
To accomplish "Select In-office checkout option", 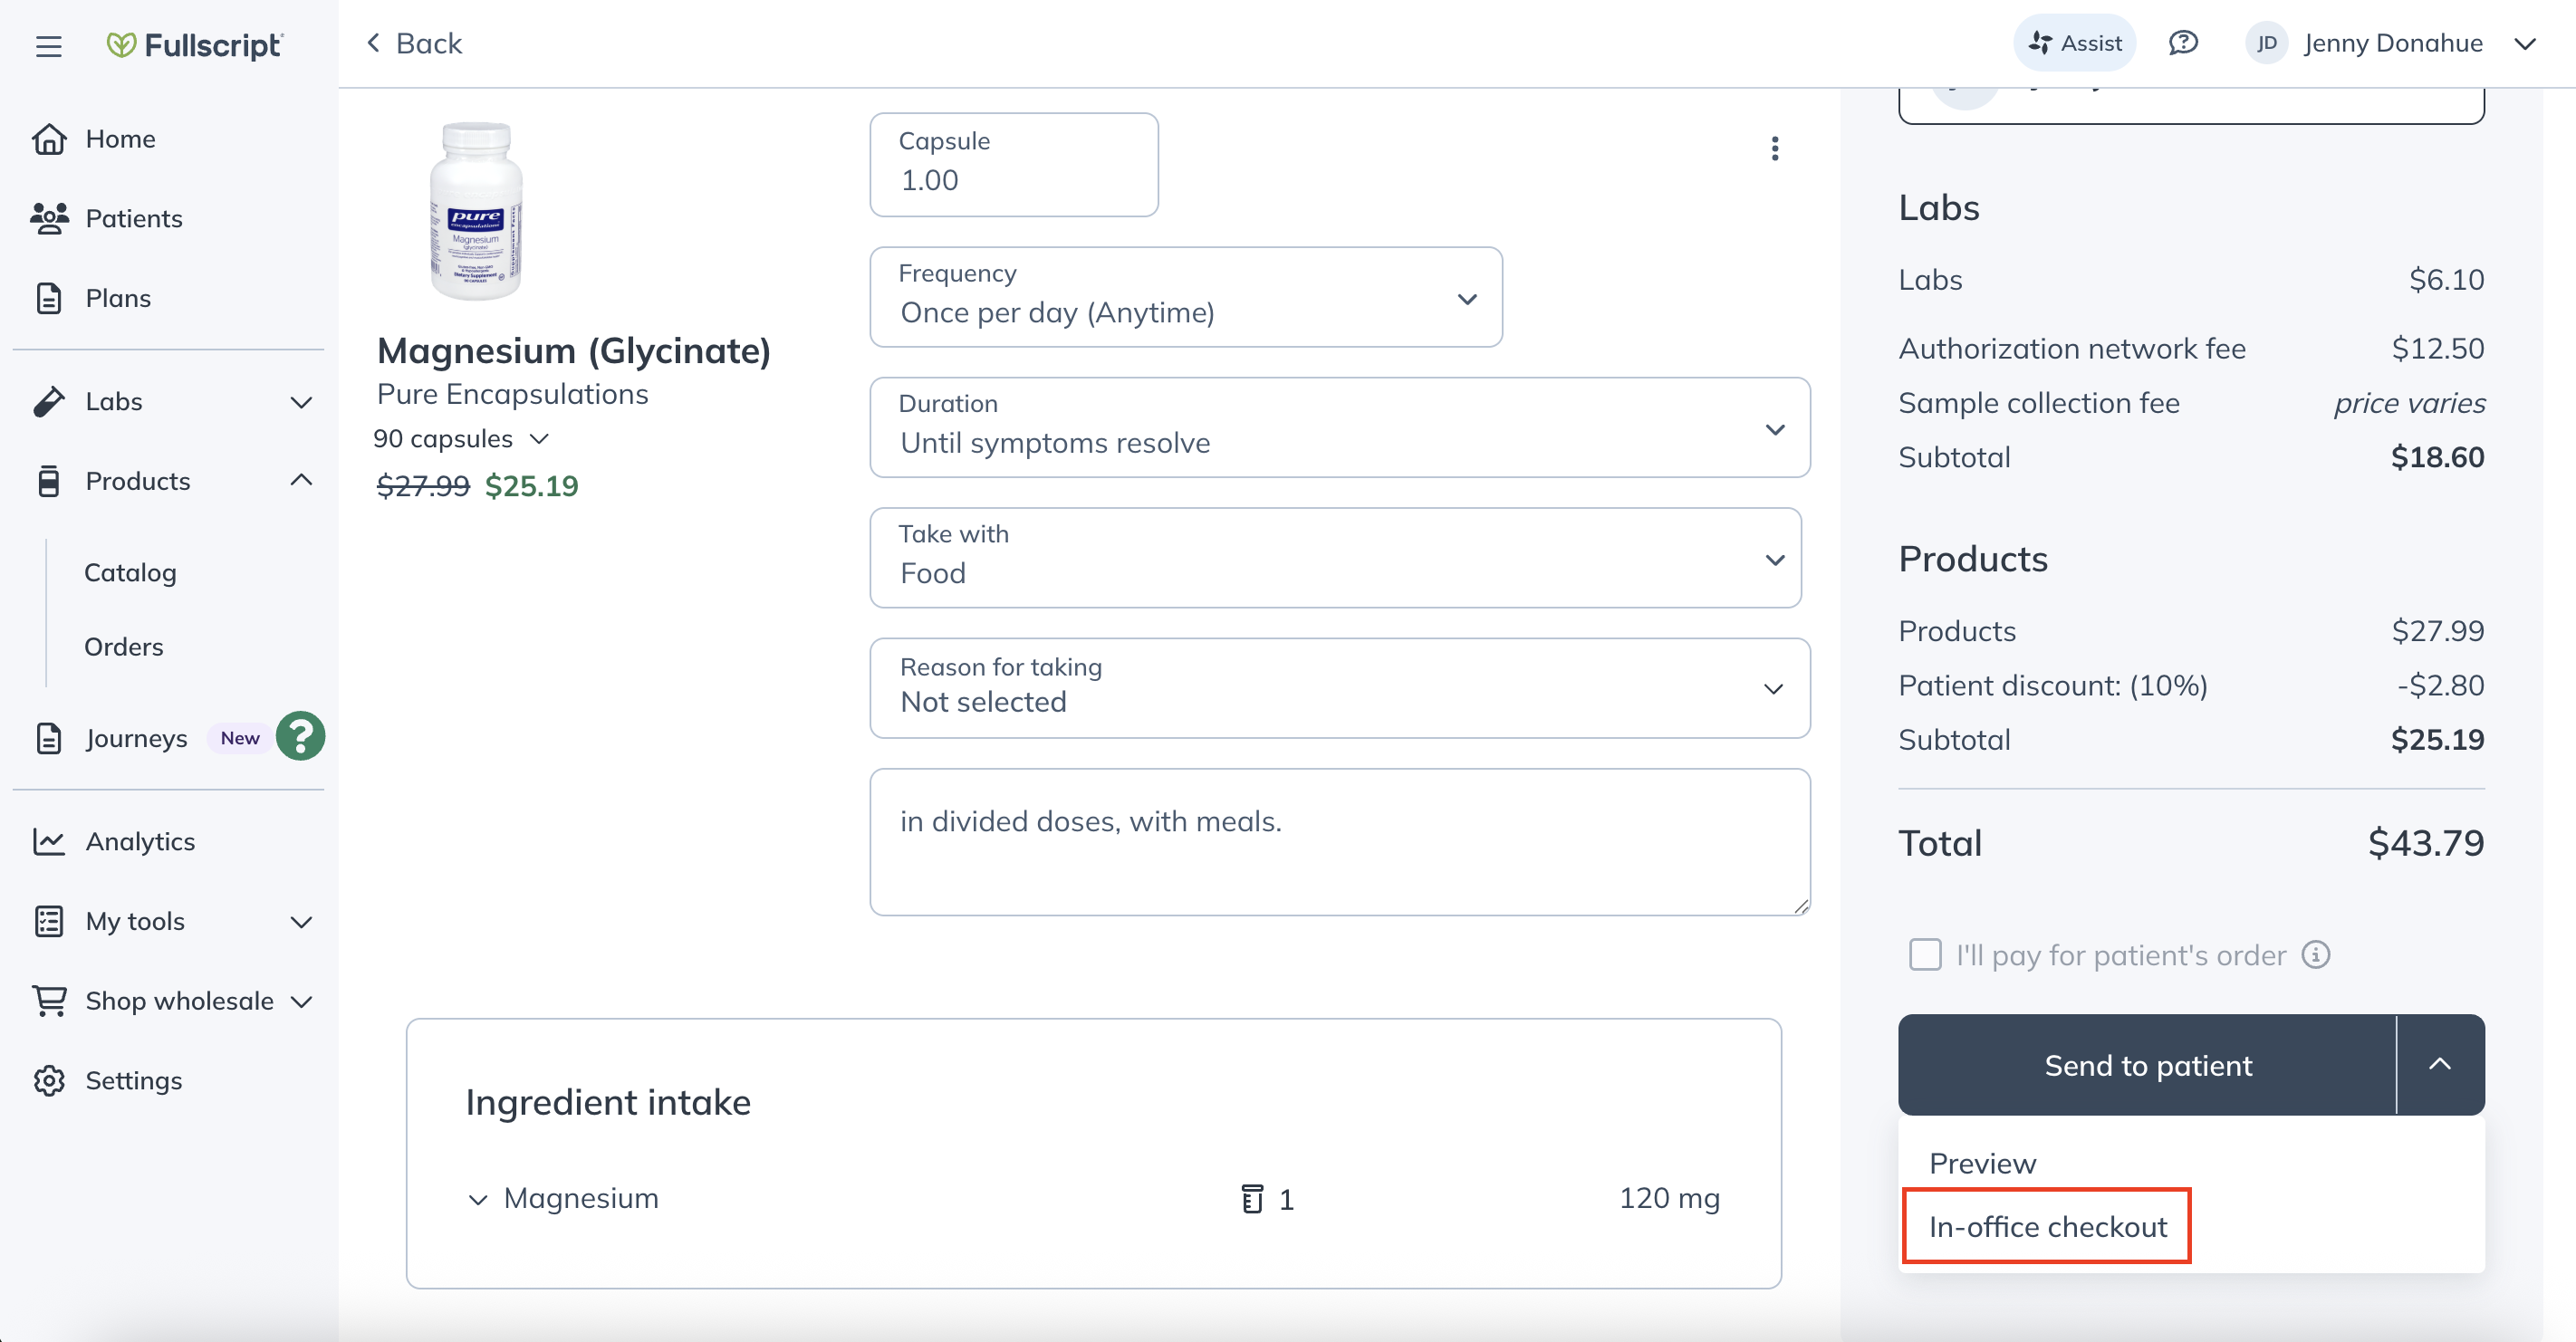I will [2047, 1226].
